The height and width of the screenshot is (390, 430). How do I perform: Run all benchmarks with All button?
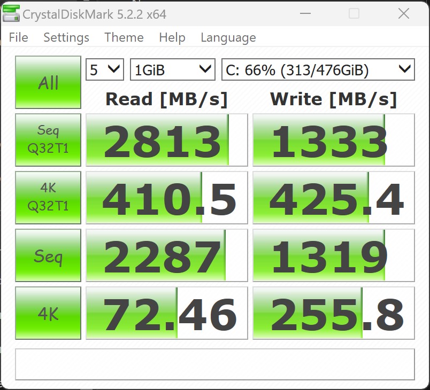[48, 82]
